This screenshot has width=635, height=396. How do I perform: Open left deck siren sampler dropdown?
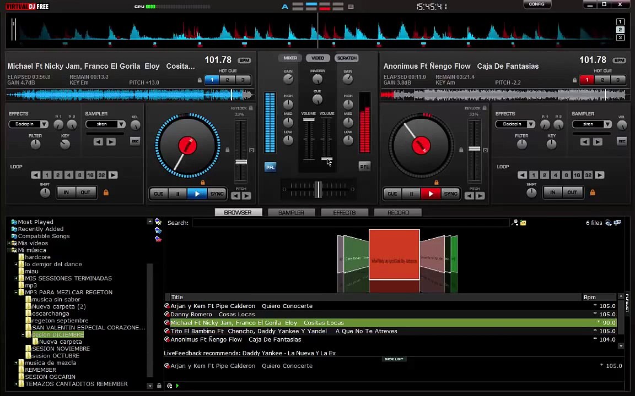pyautogui.click(x=121, y=124)
